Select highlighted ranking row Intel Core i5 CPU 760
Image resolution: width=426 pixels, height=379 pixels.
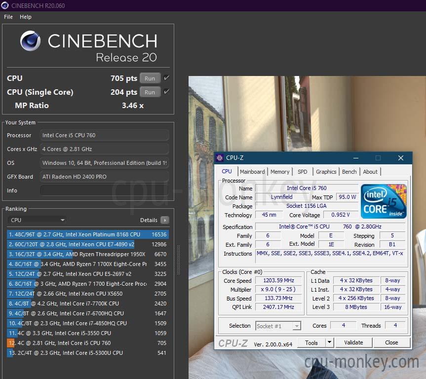pyautogui.click(x=88, y=343)
